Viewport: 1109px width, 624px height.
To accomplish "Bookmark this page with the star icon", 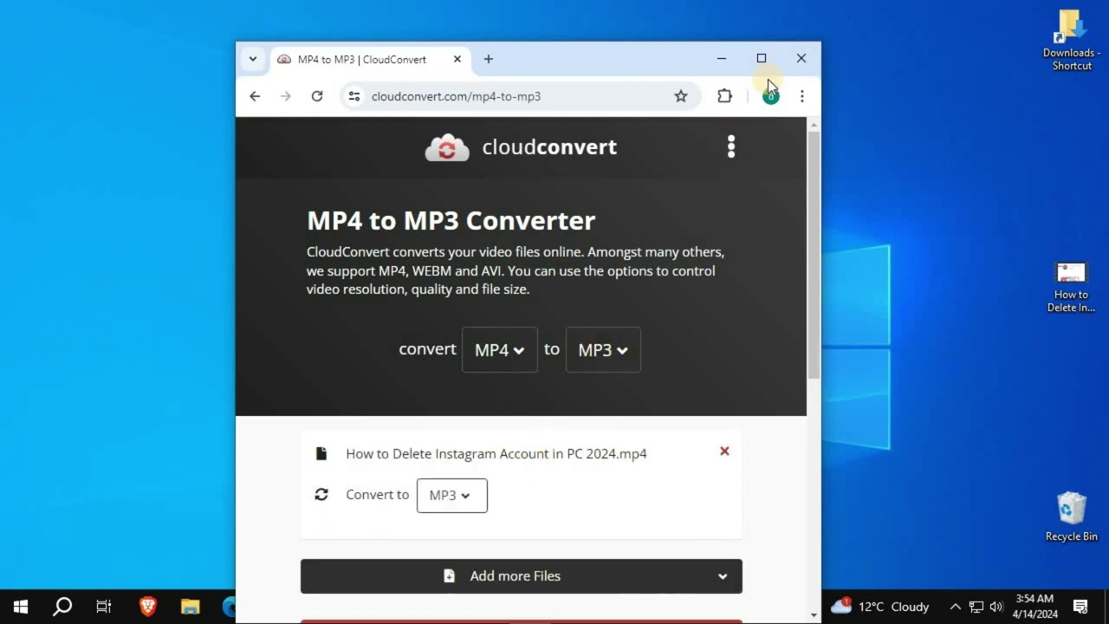I will pyautogui.click(x=681, y=96).
